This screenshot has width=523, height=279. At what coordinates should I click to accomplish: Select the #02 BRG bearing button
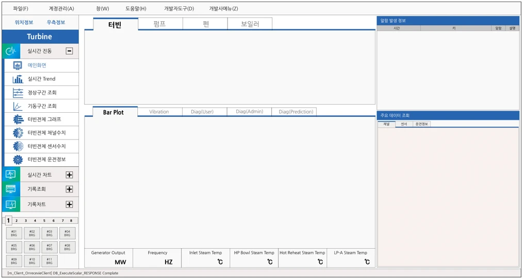click(x=32, y=233)
